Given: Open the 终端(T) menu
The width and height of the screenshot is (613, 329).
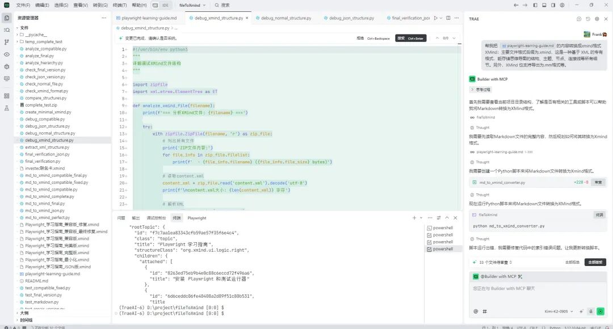Looking at the screenshot, I should [120, 5].
